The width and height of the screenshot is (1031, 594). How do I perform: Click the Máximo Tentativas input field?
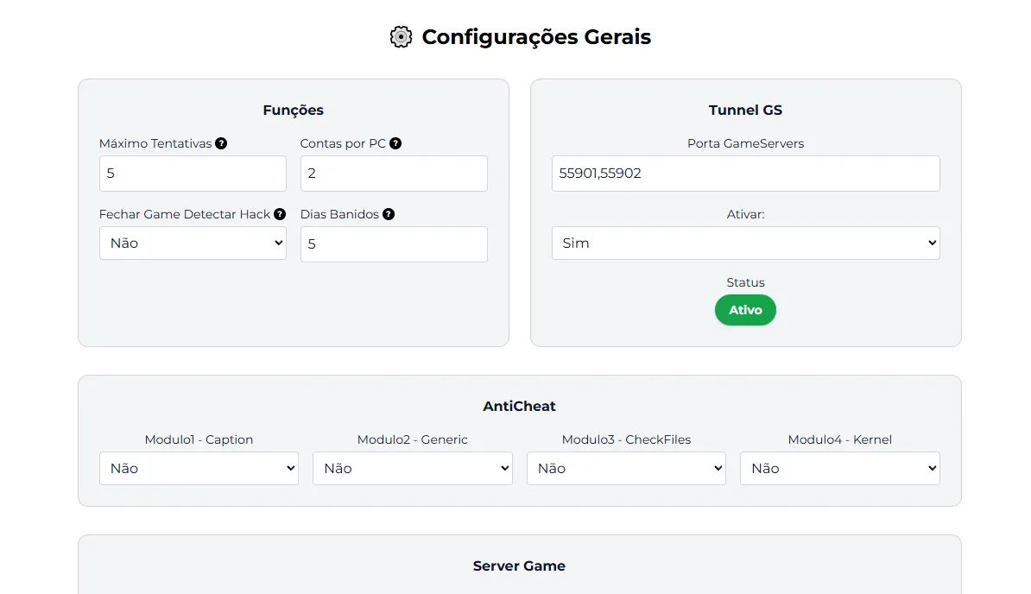click(x=193, y=174)
